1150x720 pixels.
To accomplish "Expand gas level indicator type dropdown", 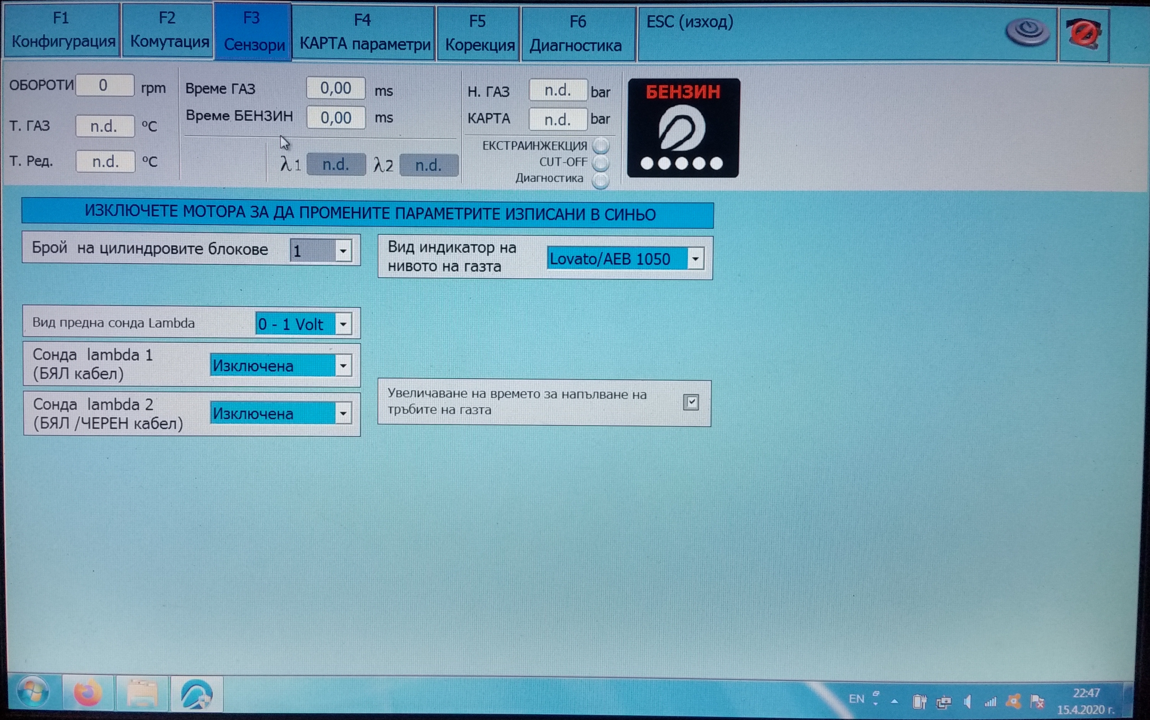I will (695, 259).
